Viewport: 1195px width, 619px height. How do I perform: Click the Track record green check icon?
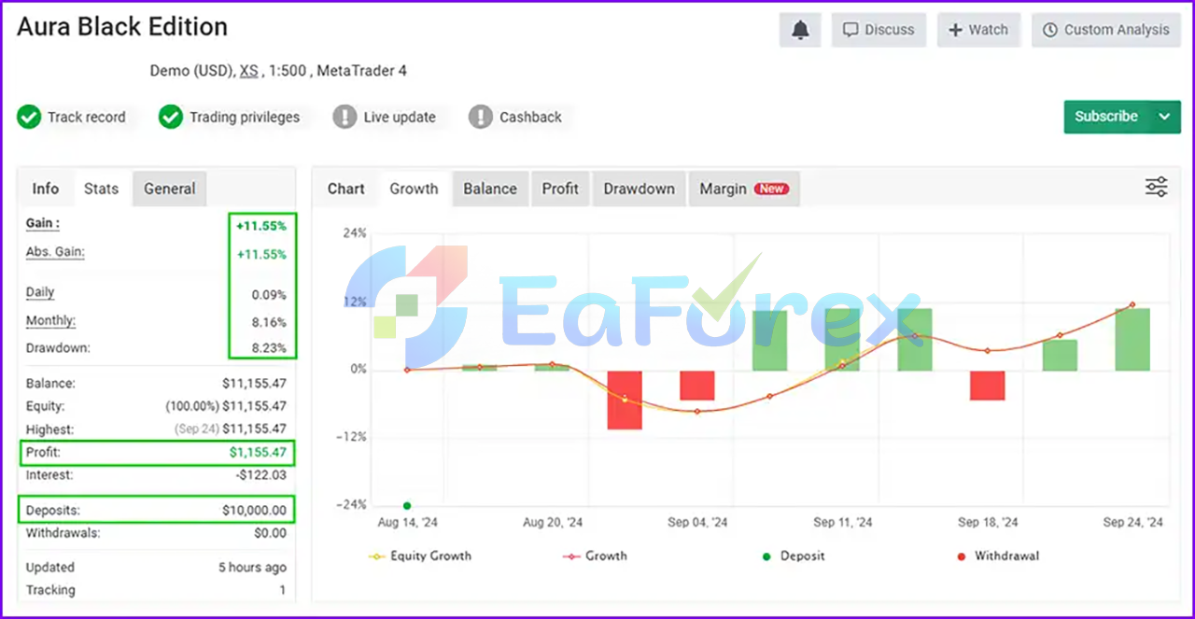coord(30,117)
